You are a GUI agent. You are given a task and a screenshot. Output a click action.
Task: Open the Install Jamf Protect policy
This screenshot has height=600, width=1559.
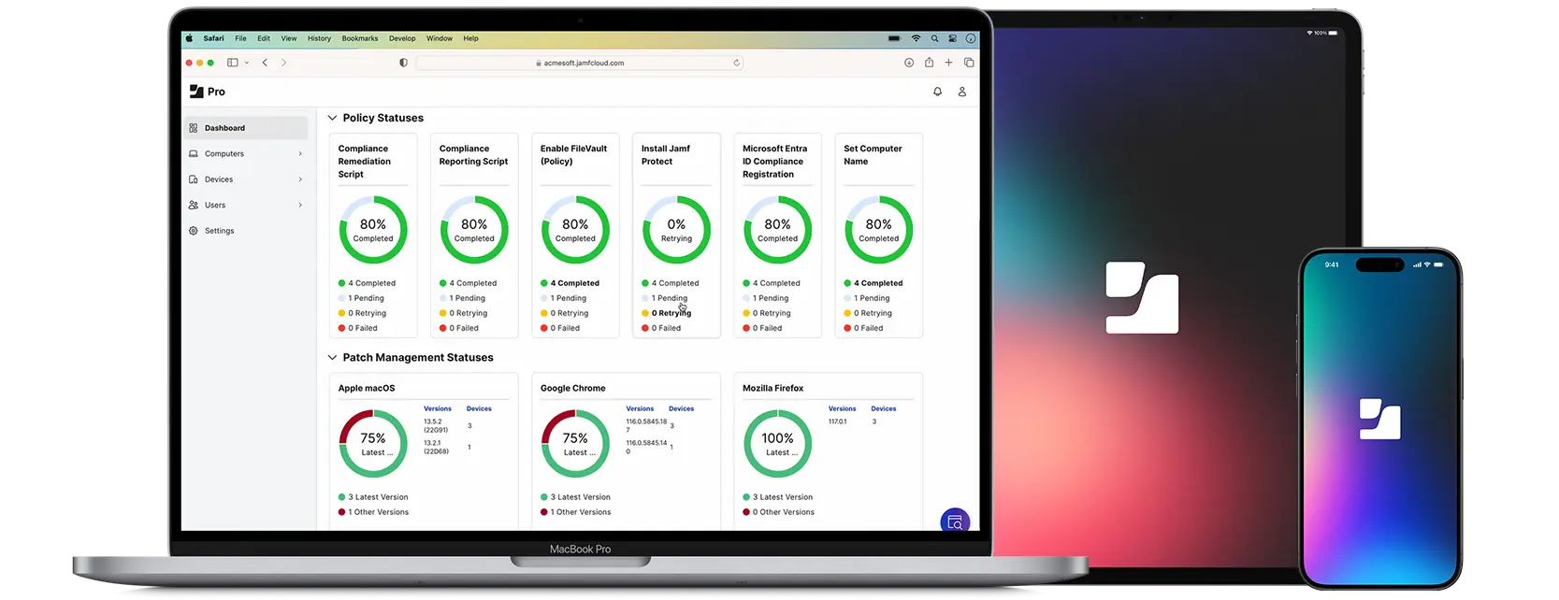coord(666,155)
